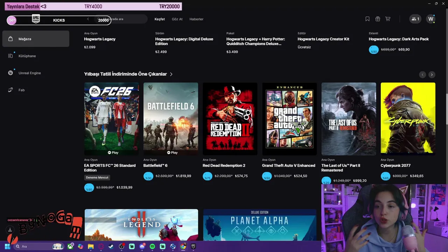Open Battlefield 6 cover thumbnail
This screenshot has width=448, height=252.
pyautogui.click(x=171, y=119)
